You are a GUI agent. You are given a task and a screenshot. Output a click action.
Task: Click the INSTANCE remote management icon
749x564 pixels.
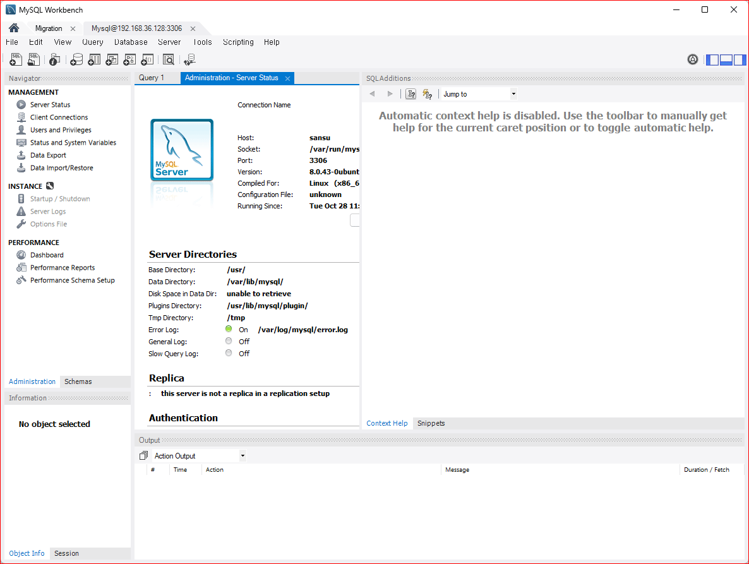tap(50, 186)
